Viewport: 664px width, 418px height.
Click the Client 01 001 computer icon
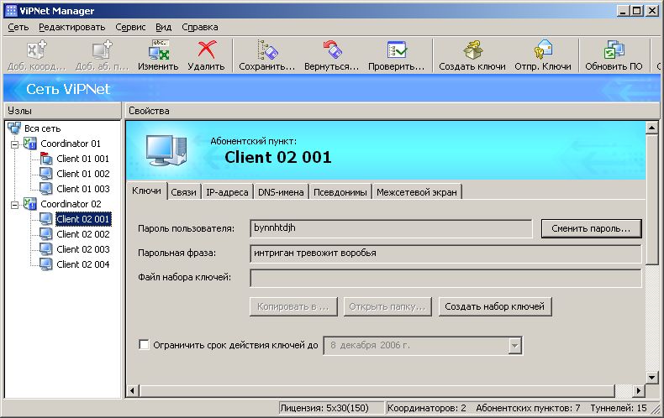[45, 159]
